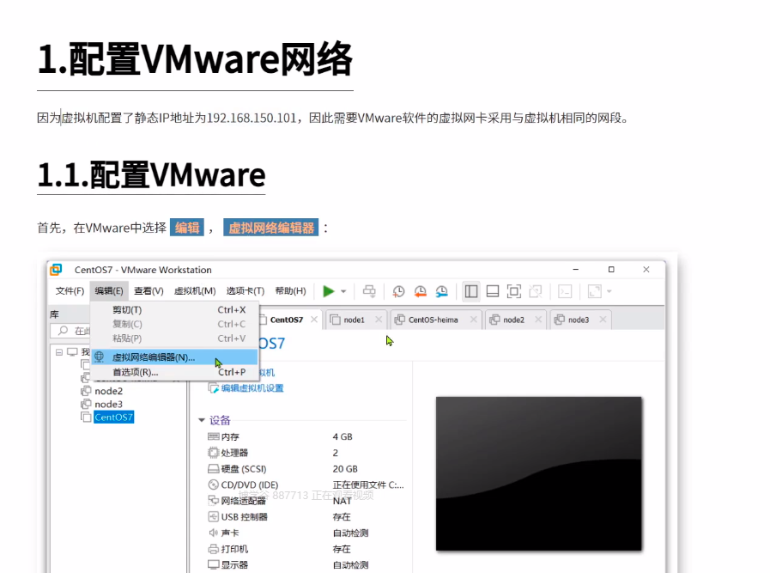This screenshot has height=573, width=770.
Task: Click the 编辑虚拟机设置 link
Action: [x=252, y=388]
